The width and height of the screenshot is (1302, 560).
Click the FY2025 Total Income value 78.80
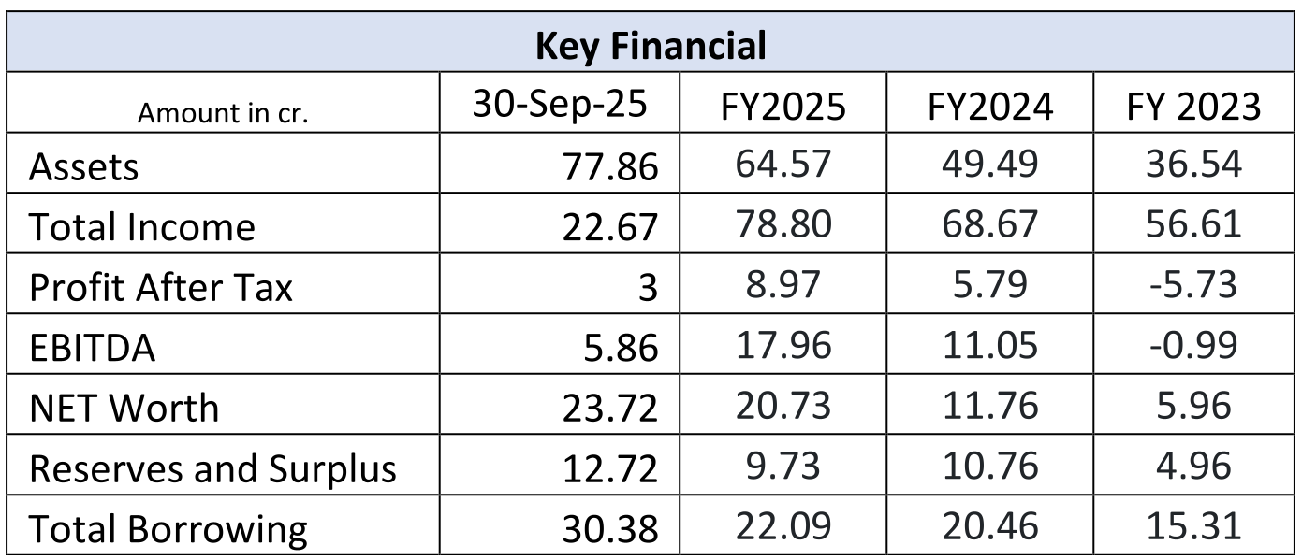point(783,225)
